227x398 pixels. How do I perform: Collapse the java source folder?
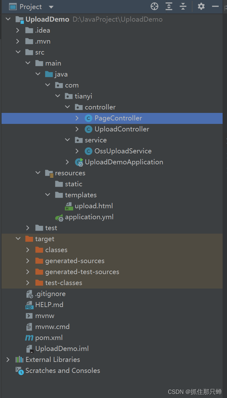click(x=38, y=74)
